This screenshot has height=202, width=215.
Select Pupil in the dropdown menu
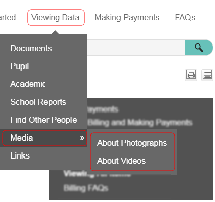[43, 66]
